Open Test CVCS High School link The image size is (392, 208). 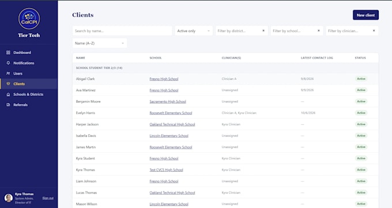(x=166, y=170)
